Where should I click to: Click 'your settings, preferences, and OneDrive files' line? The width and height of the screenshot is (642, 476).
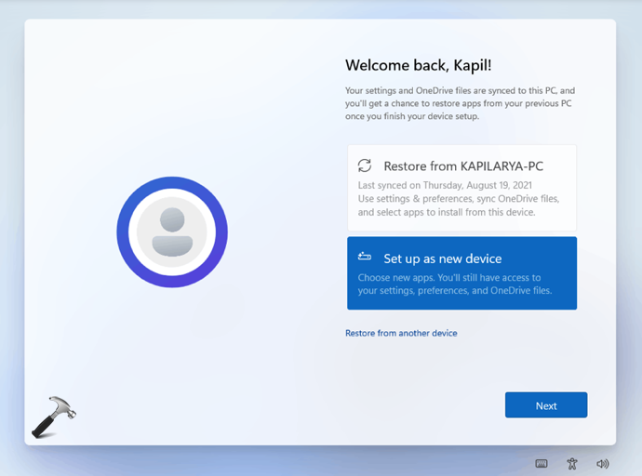pyautogui.click(x=454, y=290)
